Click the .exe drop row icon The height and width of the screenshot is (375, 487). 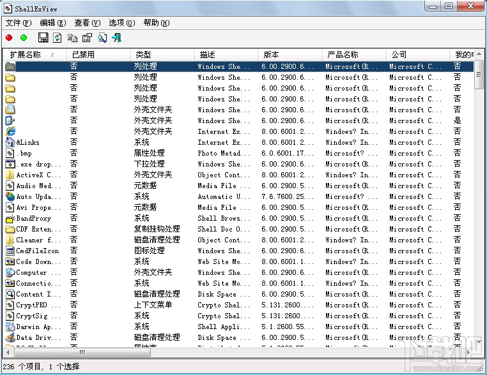pyautogui.click(x=10, y=164)
